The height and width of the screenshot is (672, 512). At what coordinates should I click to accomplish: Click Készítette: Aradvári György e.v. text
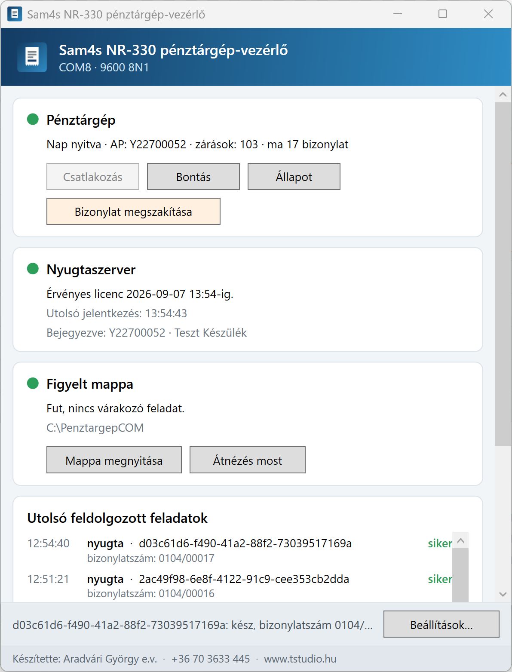85,659
